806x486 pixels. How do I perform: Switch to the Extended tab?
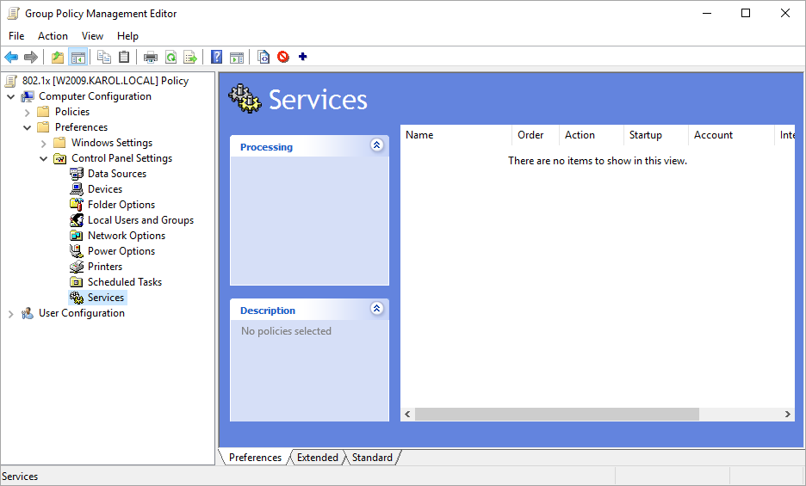coord(317,458)
